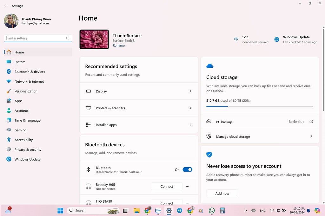Image resolution: width=325 pixels, height=216 pixels.
Task: Click the Home house icon in sidebar
Action: click(9, 52)
